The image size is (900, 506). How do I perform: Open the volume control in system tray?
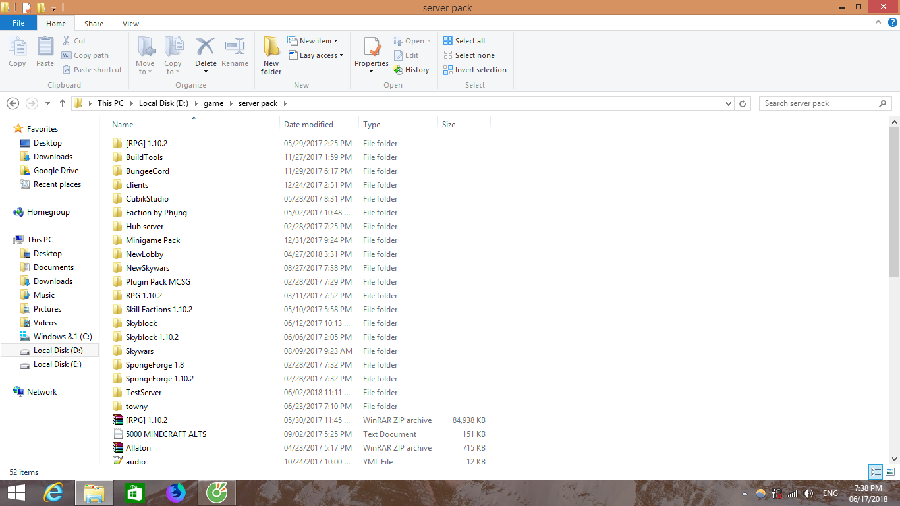click(x=808, y=493)
